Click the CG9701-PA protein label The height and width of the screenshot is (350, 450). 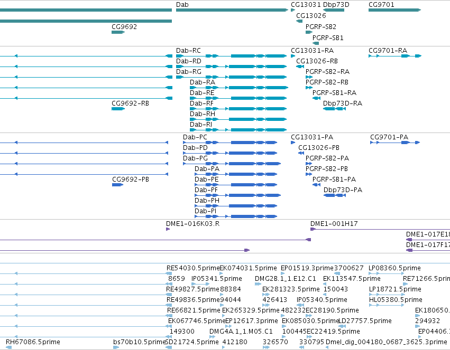389,137
